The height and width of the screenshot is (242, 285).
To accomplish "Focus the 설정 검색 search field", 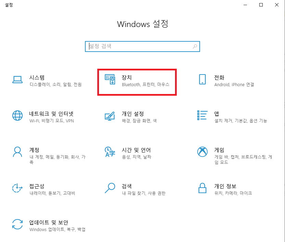I will pyautogui.click(x=142, y=46).
